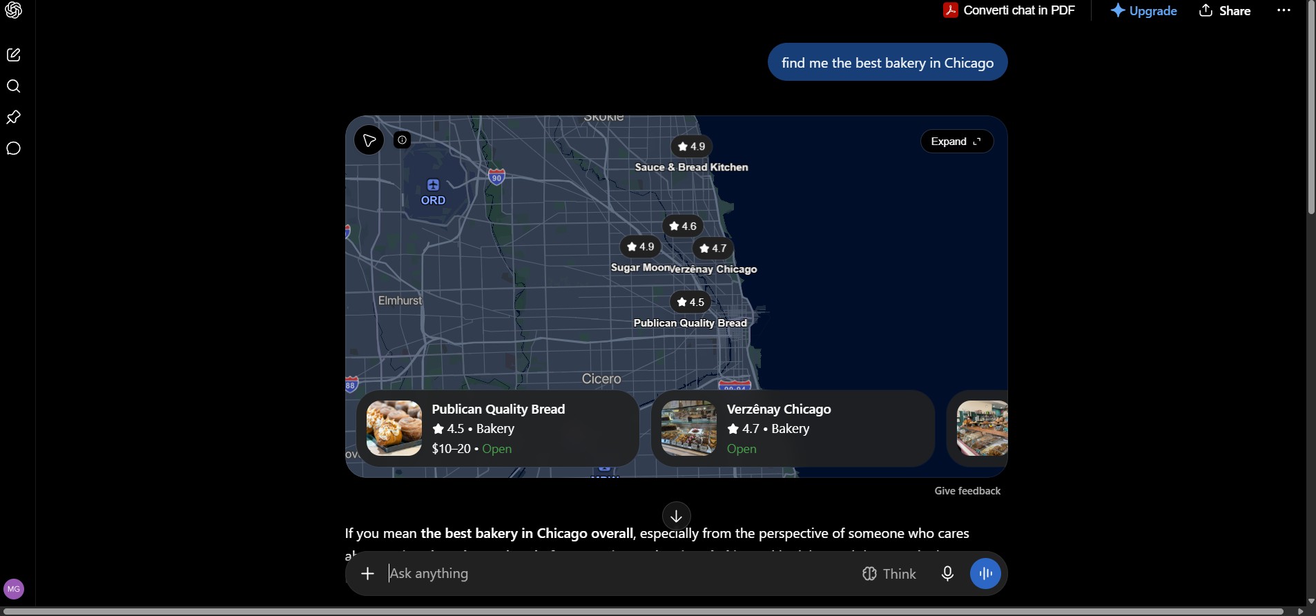Image resolution: width=1316 pixels, height=616 pixels.
Task: Click the plus attach icon in composer
Action: (367, 573)
